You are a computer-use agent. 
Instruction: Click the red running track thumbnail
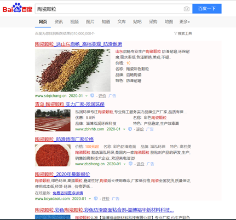pos(53,120)
